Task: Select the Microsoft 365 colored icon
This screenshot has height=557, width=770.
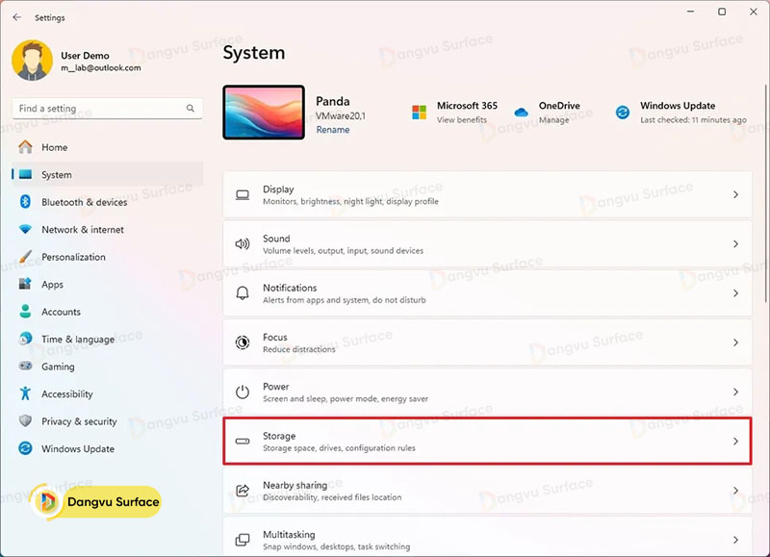Action: pos(418,109)
